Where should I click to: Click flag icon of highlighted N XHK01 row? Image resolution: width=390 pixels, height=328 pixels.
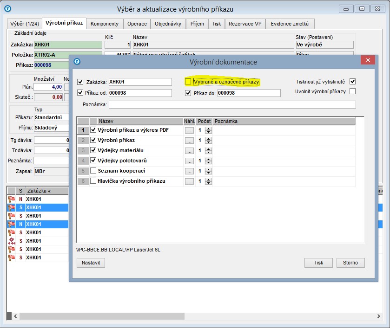click(12, 224)
